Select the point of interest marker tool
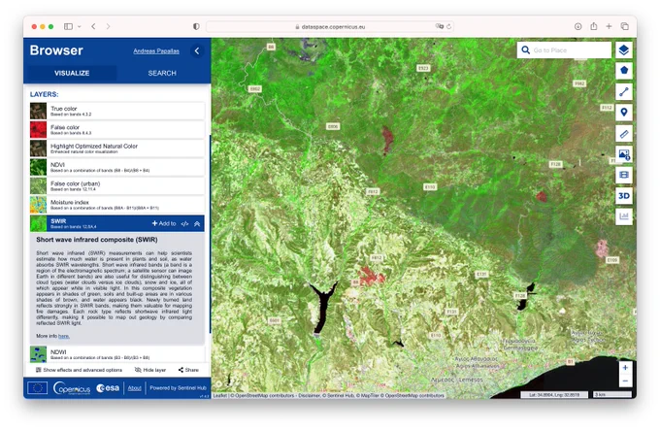This screenshot has height=430, width=660. tap(624, 112)
